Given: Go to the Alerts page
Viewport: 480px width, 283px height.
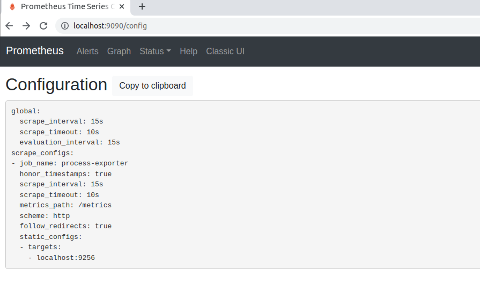Looking at the screenshot, I should [x=87, y=51].
